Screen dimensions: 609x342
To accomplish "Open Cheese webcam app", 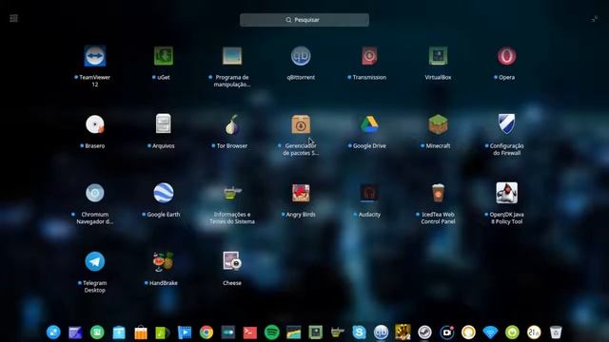I will (232, 261).
